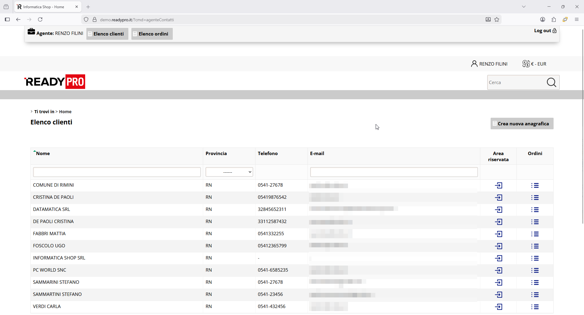The image size is (584, 315).
Task: Open Area riservata for DATAMATICA SRL
Action: (499, 210)
